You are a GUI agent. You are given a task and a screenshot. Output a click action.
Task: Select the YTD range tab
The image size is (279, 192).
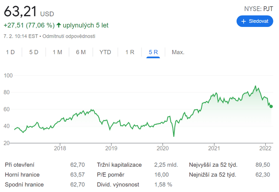105,52
